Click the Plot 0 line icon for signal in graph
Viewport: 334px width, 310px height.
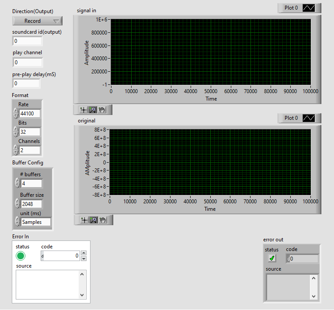(309, 8)
